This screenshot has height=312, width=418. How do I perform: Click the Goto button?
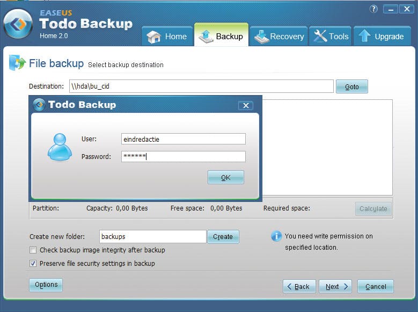(351, 86)
